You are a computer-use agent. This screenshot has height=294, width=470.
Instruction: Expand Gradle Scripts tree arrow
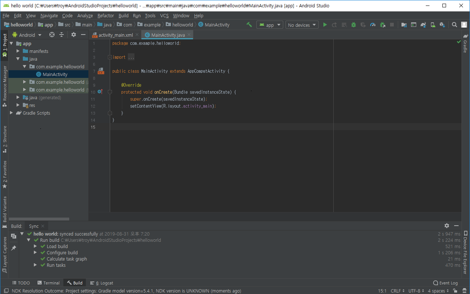pyautogui.click(x=11, y=113)
